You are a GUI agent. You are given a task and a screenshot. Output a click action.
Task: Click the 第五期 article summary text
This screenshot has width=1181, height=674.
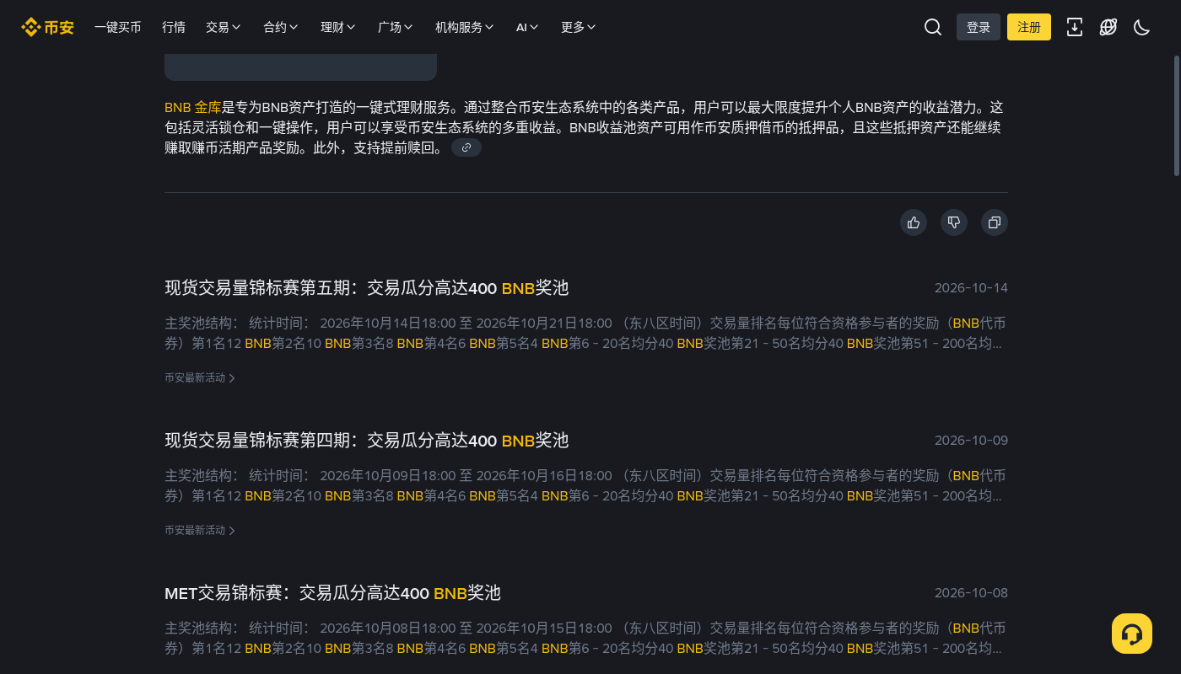(x=585, y=333)
